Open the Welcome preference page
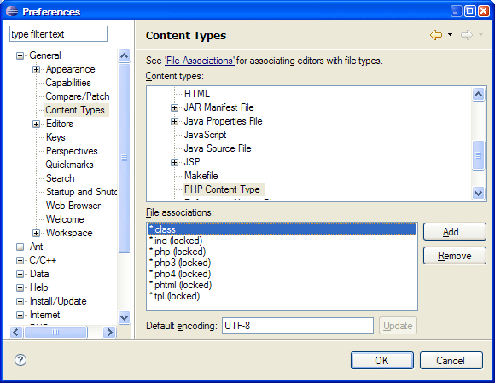This screenshot has height=383, width=495. coord(65,219)
